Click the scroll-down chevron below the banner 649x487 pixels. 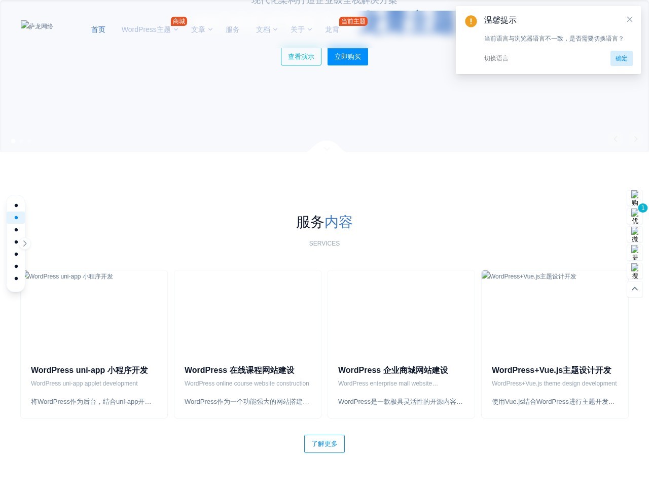pyautogui.click(x=327, y=149)
